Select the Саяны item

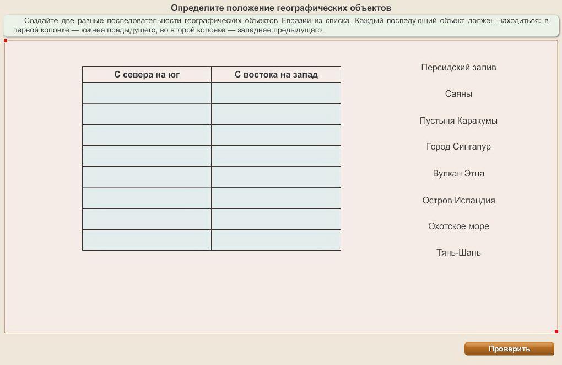click(x=458, y=93)
